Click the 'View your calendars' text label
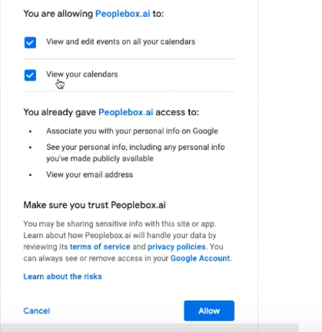Screen dimensions: 322x332 (82, 75)
